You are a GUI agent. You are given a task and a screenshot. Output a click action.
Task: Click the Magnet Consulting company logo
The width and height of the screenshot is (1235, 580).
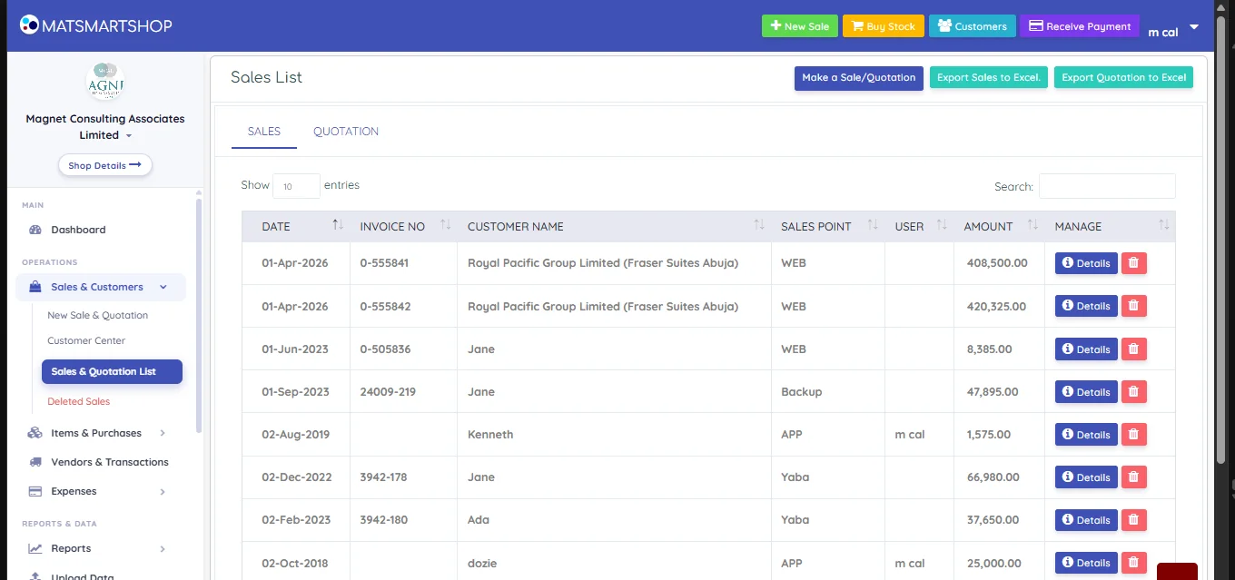point(104,83)
